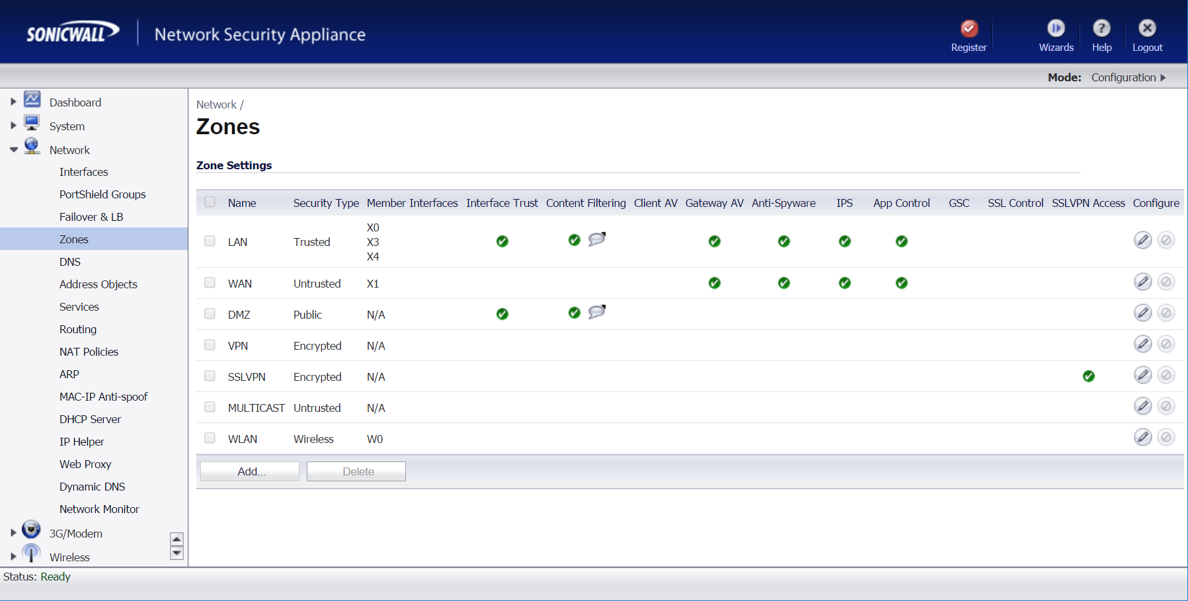Click the Help icon
The height and width of the screenshot is (601, 1188).
1101,29
